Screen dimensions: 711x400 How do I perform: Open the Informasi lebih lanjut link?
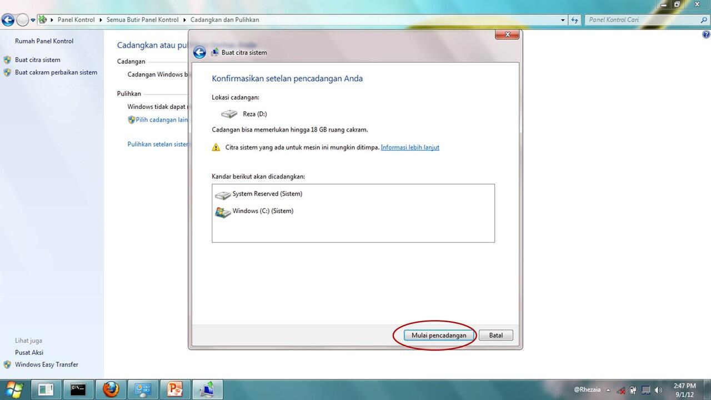(410, 147)
